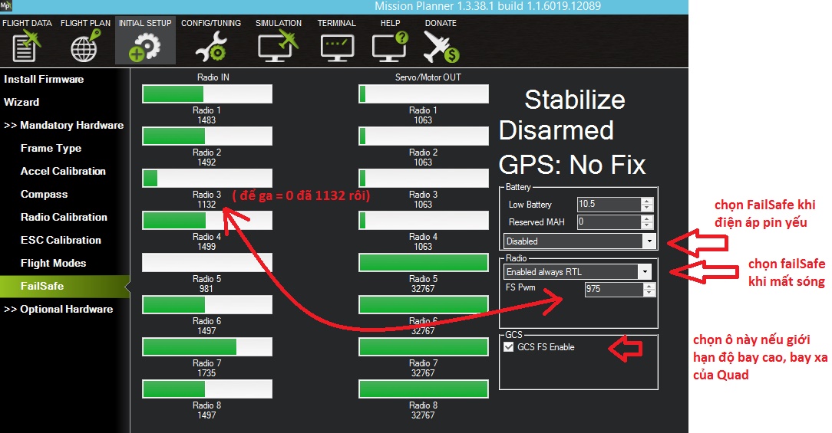Click the Servo/Motor OUT Radio 8 bar
This screenshot has height=433, width=832.
424,389
